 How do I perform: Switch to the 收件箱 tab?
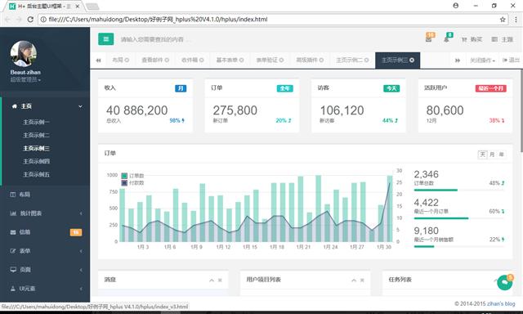click(x=193, y=60)
